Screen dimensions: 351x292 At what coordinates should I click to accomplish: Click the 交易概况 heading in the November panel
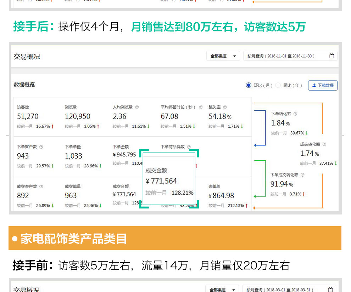[x=27, y=57]
